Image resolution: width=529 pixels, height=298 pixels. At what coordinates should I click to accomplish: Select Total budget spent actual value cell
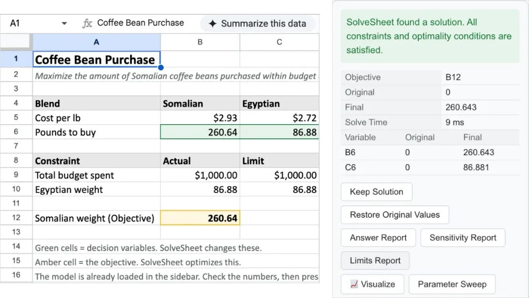pos(200,175)
